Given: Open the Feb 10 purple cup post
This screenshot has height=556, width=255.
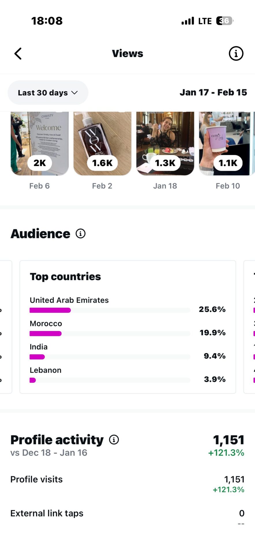Looking at the screenshot, I should tap(227, 136).
